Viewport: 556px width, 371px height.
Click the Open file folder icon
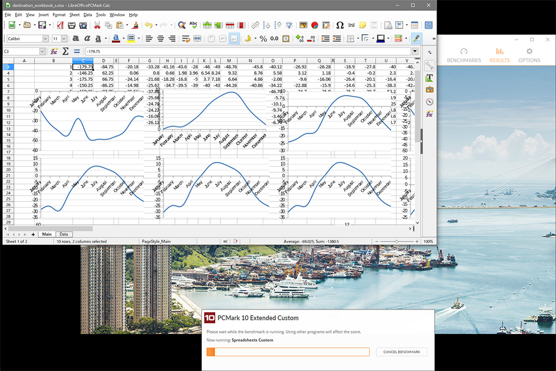coord(27,25)
